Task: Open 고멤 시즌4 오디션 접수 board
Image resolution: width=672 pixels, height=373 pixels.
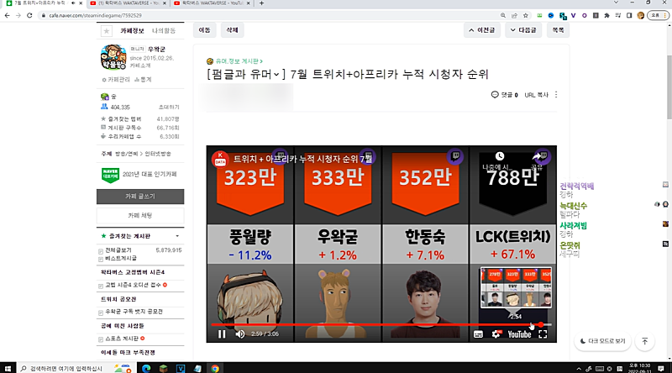Action: pos(133,285)
